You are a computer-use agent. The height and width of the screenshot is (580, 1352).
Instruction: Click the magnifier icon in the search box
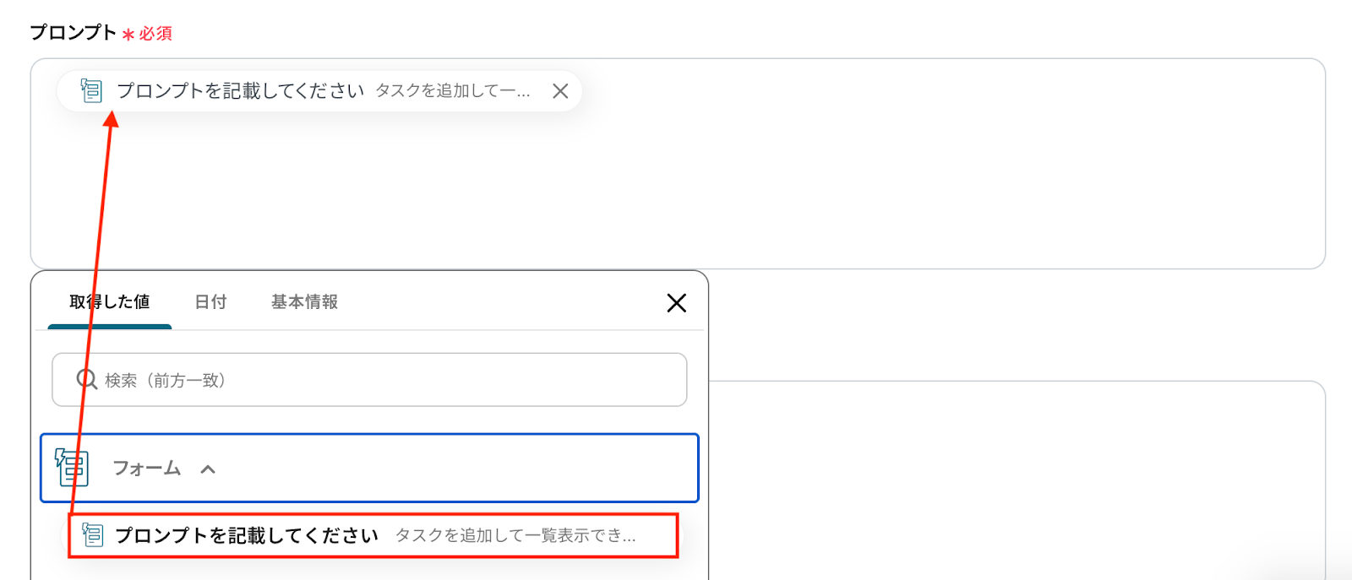click(x=86, y=380)
